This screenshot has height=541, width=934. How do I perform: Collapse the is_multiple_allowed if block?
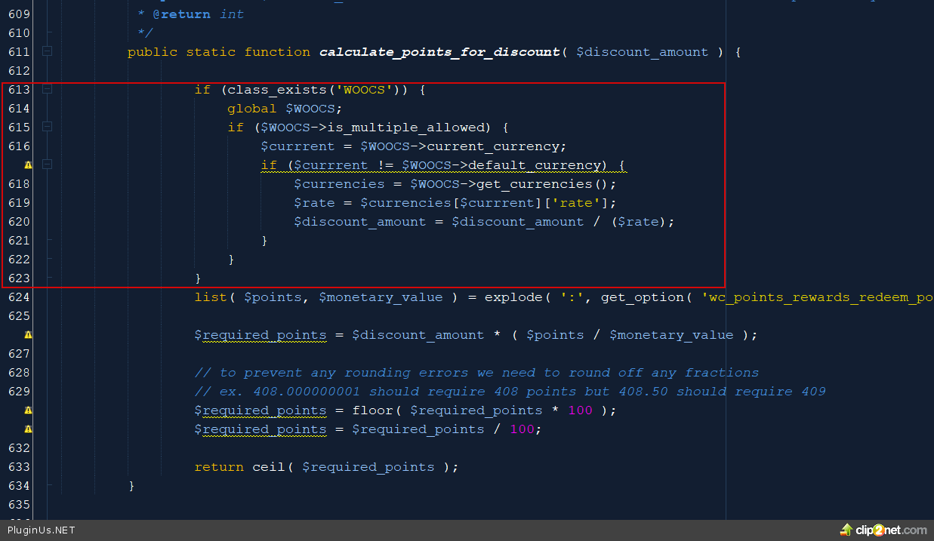click(x=47, y=127)
